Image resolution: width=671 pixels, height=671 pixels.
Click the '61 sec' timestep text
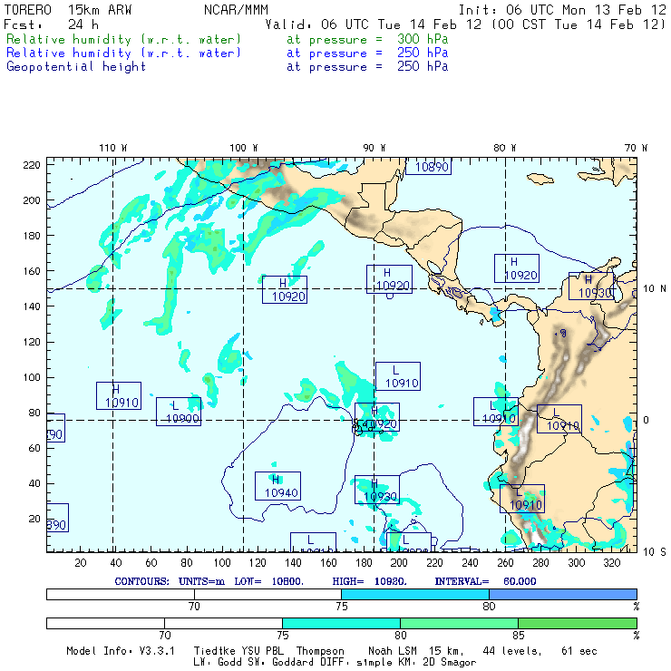(579, 651)
